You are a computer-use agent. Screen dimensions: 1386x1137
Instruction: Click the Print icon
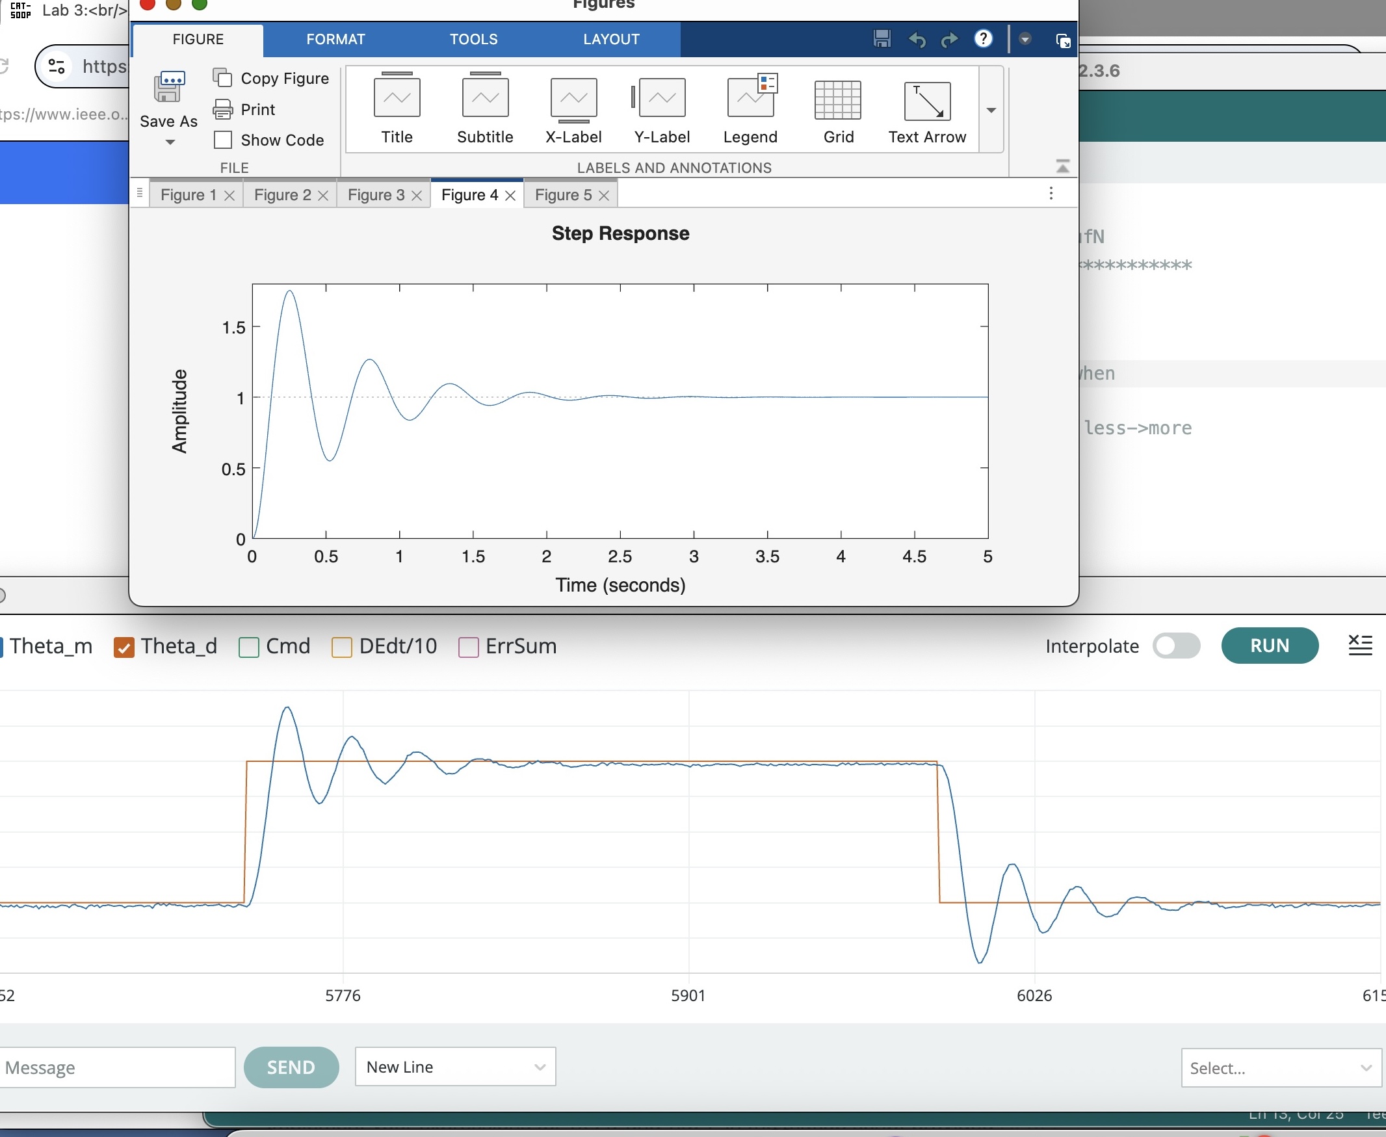224,109
